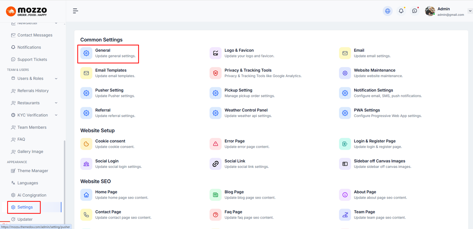Open the Privacy & Tracking Tools shield icon
This screenshot has width=473, height=229.
[216, 73]
